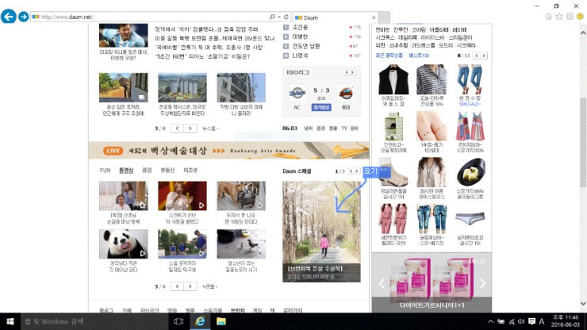Open the soccer player news thumbnail
Viewport: 587px width, 330px height.
click(x=124, y=36)
